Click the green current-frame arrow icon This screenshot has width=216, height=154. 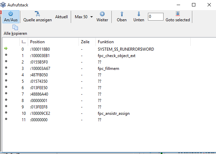pos(6,49)
